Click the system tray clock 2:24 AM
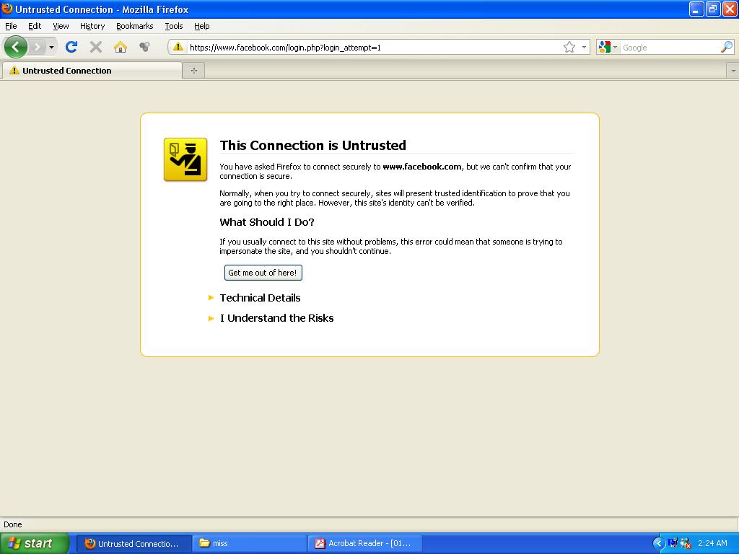This screenshot has width=739, height=554. tap(712, 544)
